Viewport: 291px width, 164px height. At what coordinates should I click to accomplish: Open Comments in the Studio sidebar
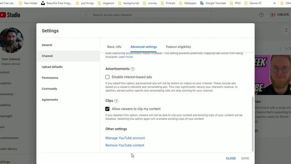coord(7,94)
